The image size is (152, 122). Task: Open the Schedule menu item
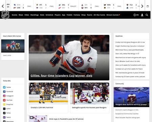pyautogui.click(x=49, y=15)
